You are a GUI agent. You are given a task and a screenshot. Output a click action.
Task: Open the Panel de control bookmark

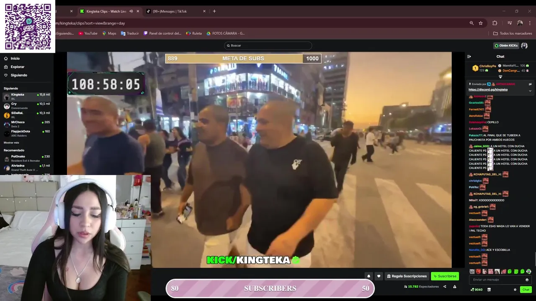tap(162, 33)
